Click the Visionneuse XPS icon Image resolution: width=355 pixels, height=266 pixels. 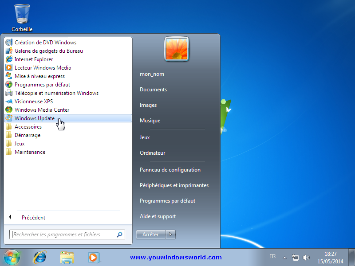coord(9,102)
